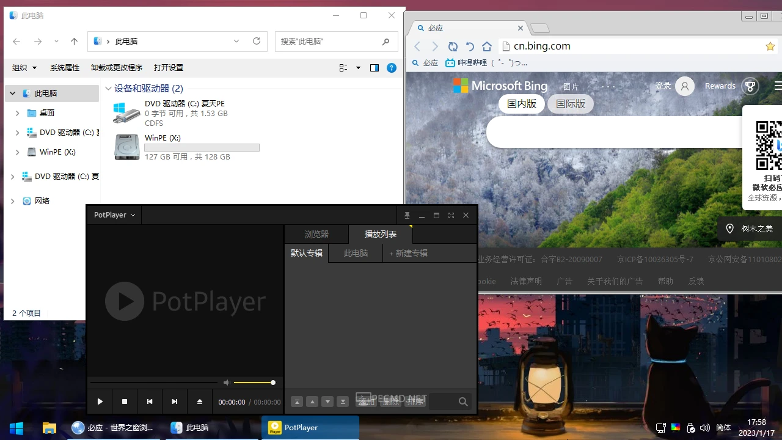
Task: Click the 删除 button in playlist panel
Action: (x=390, y=402)
